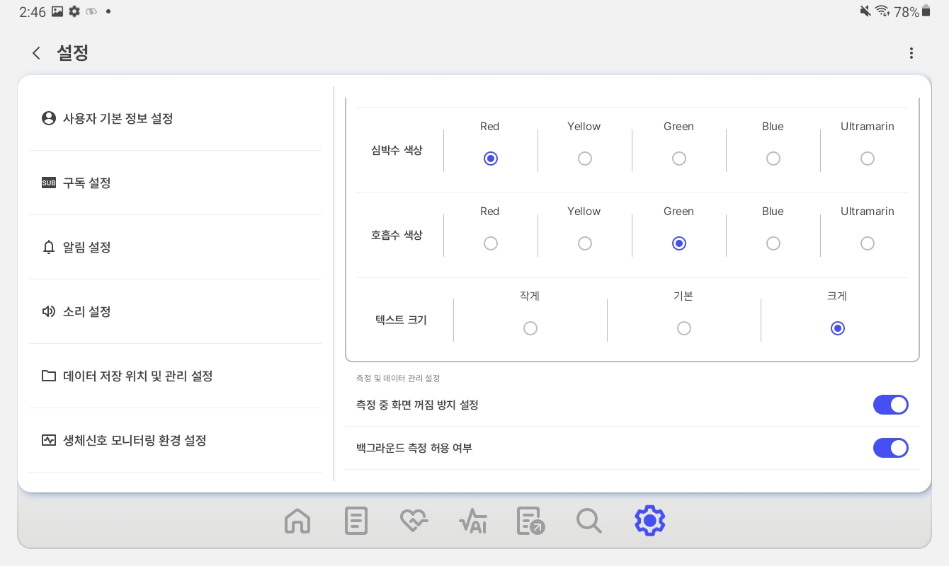Screen dimensions: 949x566
Task: Select Green for 심박수 색상
Action: click(x=678, y=158)
